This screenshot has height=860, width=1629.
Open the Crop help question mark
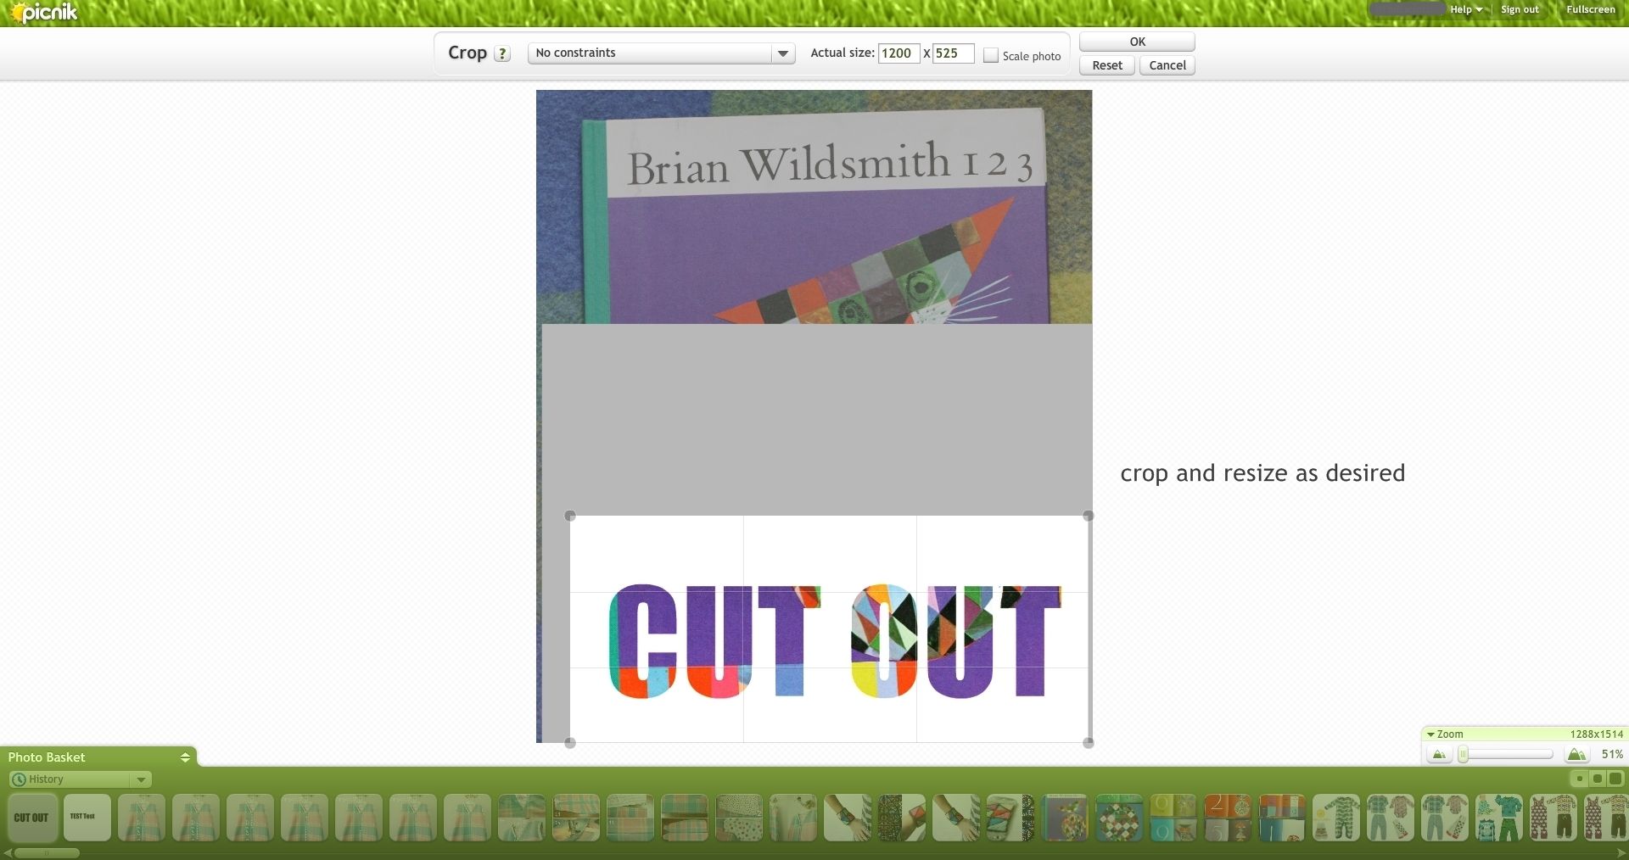502,53
